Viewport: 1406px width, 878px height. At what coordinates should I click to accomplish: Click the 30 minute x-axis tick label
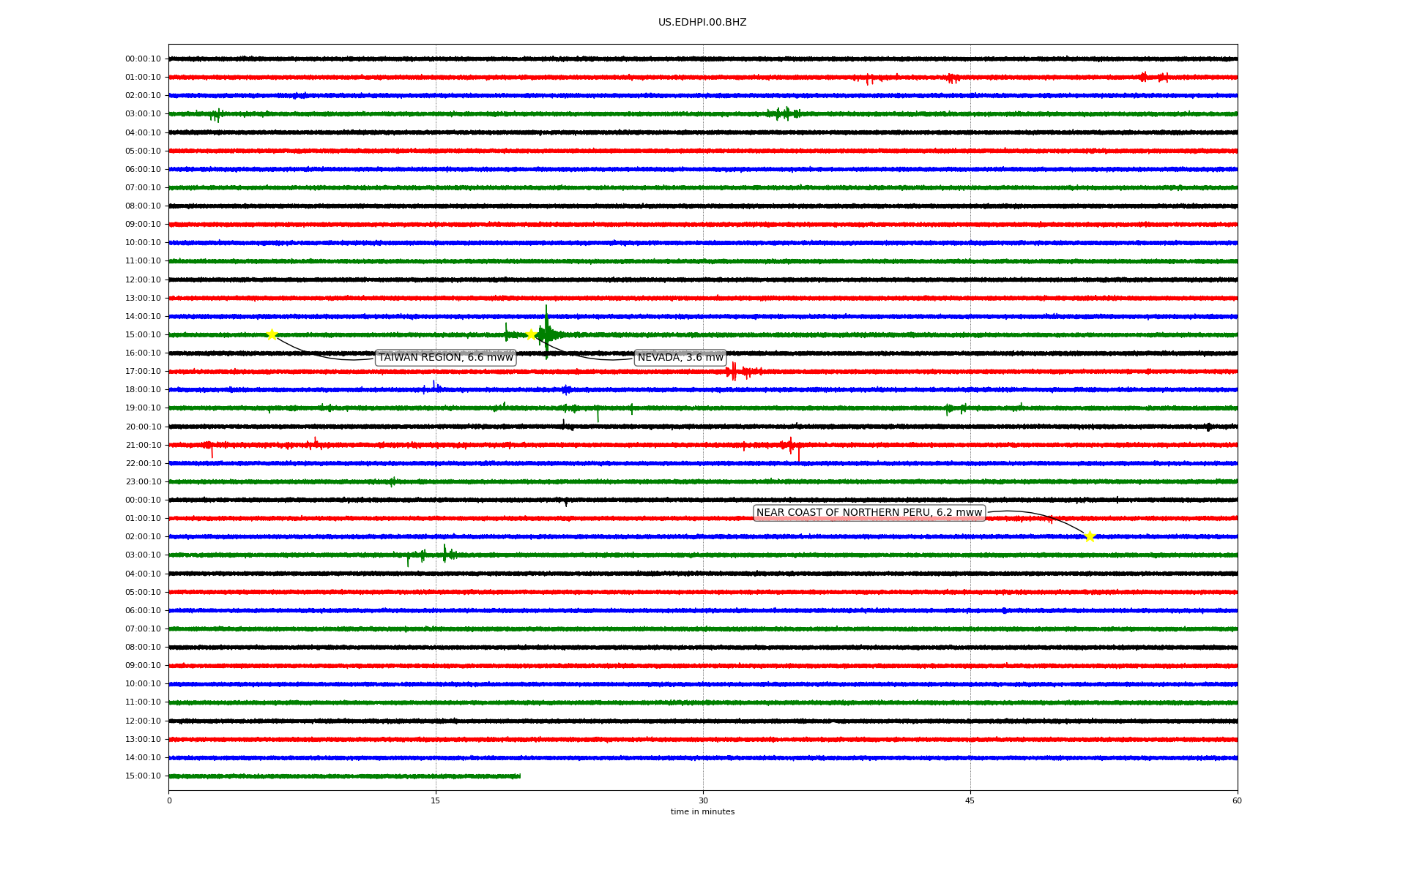[x=703, y=800]
